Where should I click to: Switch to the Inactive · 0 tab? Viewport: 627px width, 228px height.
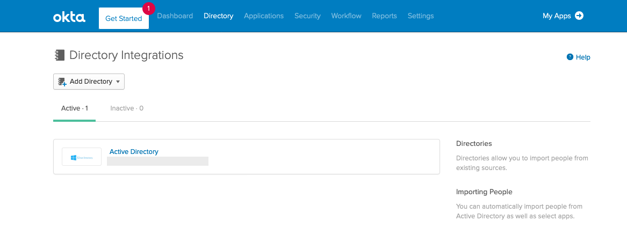pos(127,108)
